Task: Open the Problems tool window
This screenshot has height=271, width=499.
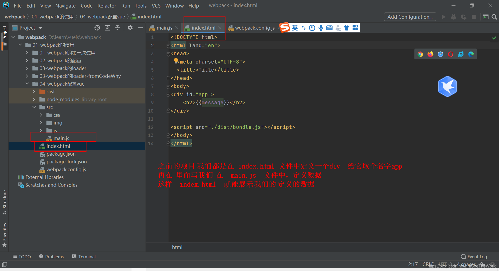Action: (x=51, y=256)
